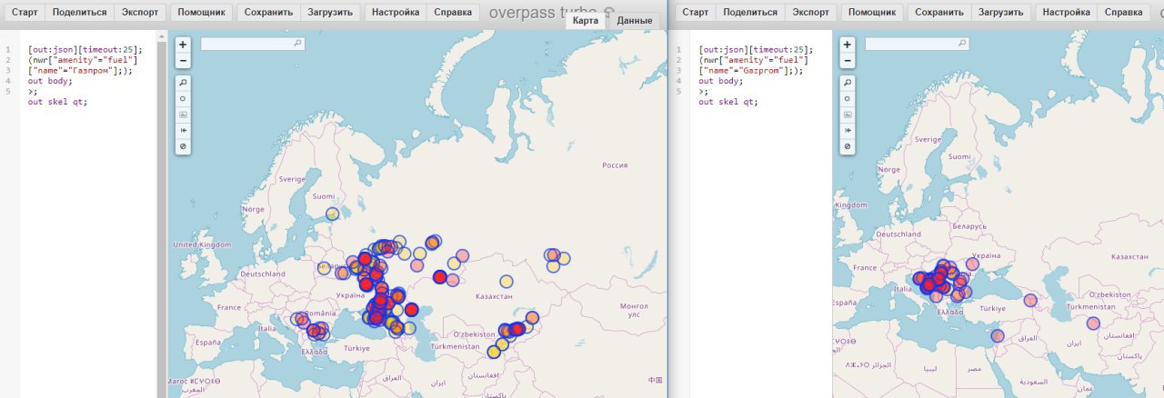This screenshot has width=1164, height=398.
Task: Zoom out on the right map
Action: click(848, 60)
